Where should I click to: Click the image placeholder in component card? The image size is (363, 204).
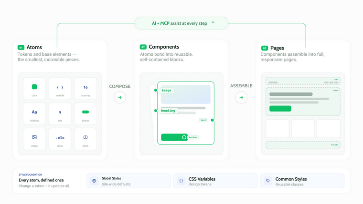coord(186,94)
